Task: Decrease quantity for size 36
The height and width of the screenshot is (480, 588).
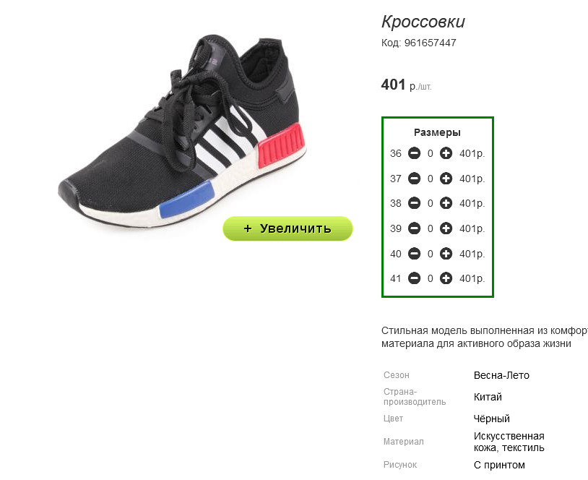Action: coord(414,153)
